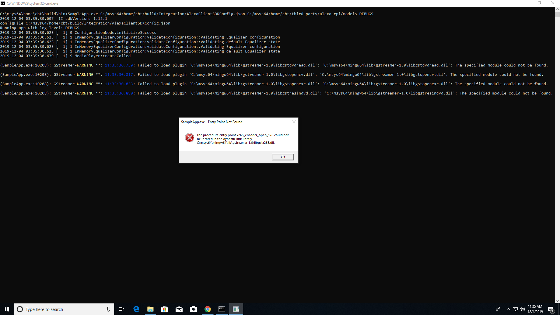Viewport: 560px width, 315px height.
Task: Open the Microsoft Store app
Action: 164,309
